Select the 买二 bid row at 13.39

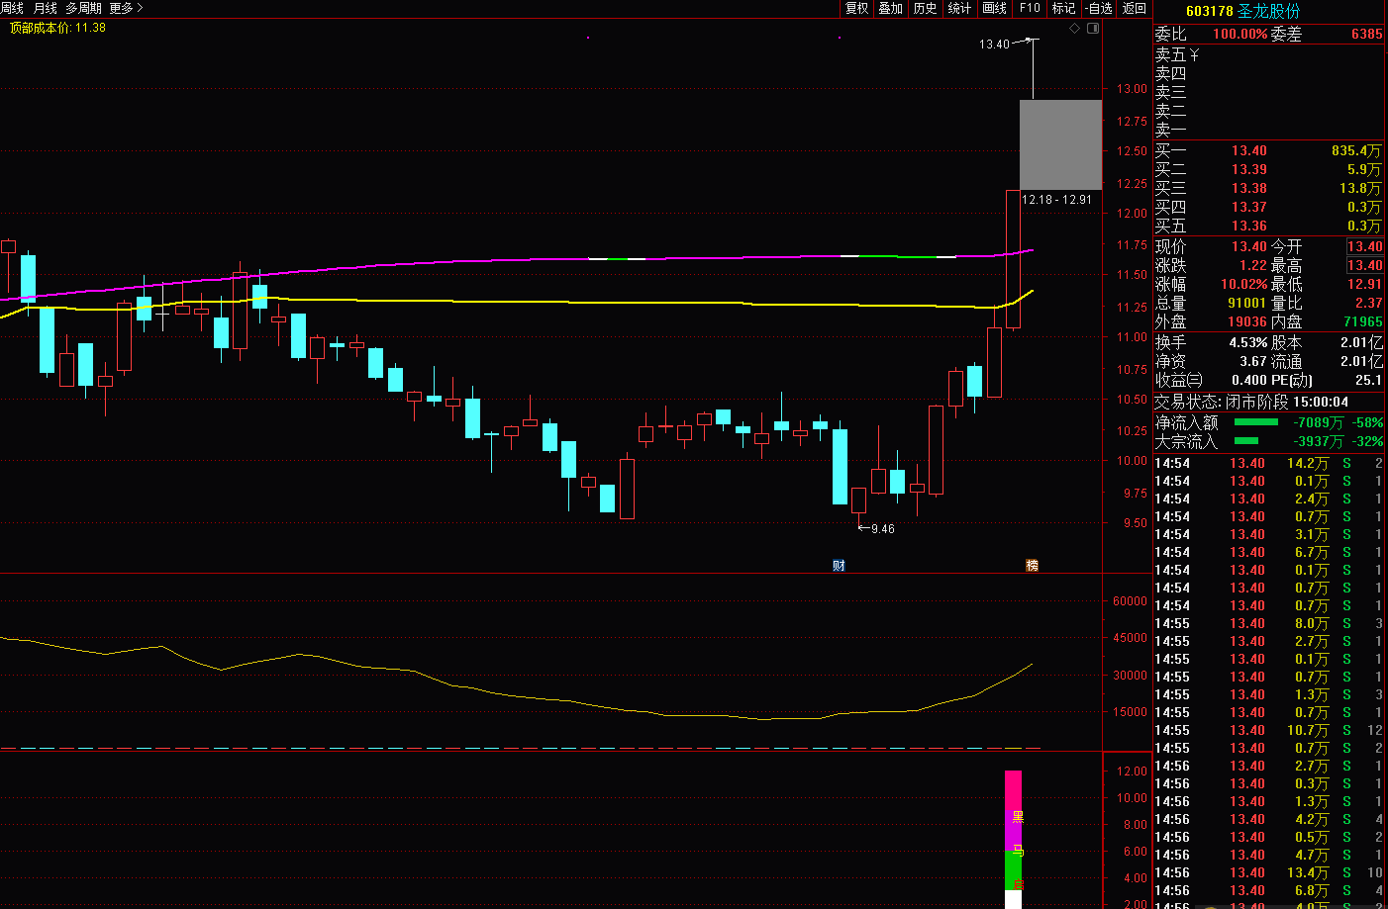click(1268, 170)
